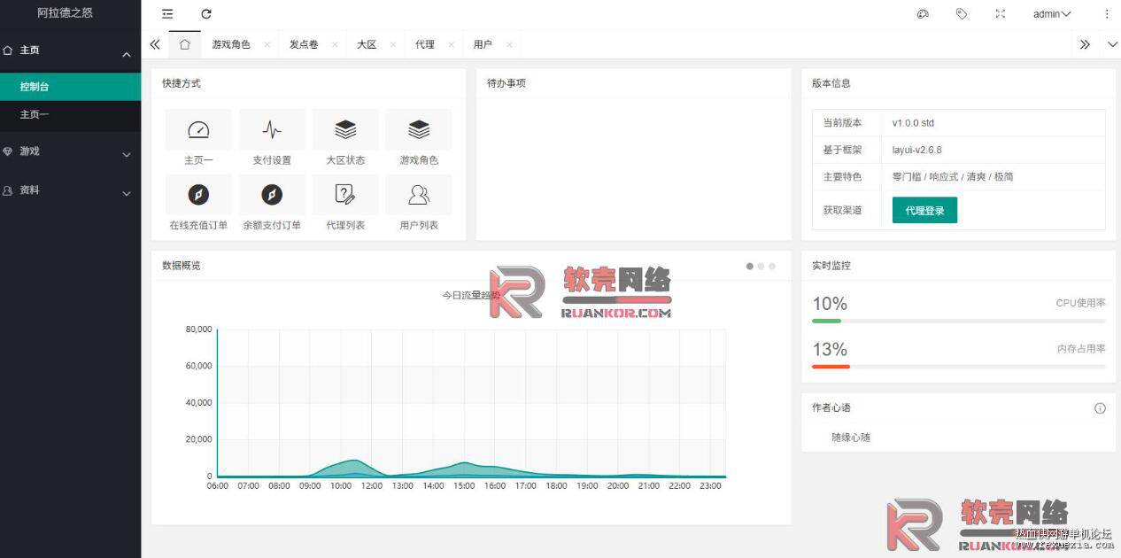Open the 游戏角色 layers shortcut icon
Viewport: 1121px width, 558px height.
[x=419, y=130]
